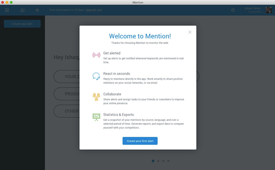This screenshot has height=170, width=275.
Task: Click the Statistics & Exports heading
Action: (118, 115)
